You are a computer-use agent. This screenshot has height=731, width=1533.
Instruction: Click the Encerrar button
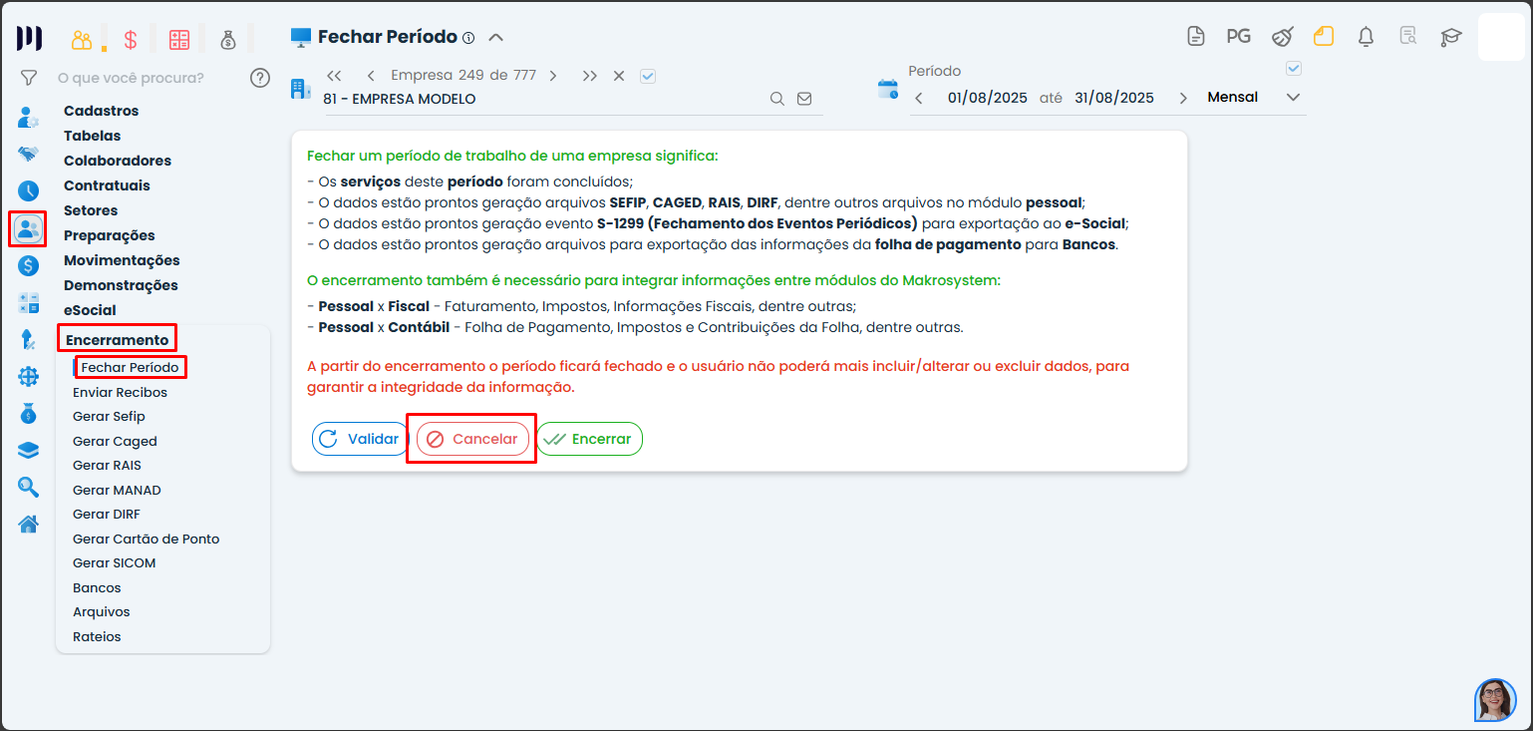point(590,439)
